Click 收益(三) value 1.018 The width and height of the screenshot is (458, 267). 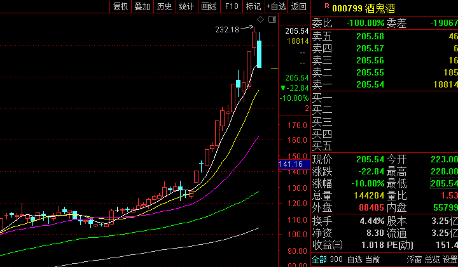coord(373,245)
